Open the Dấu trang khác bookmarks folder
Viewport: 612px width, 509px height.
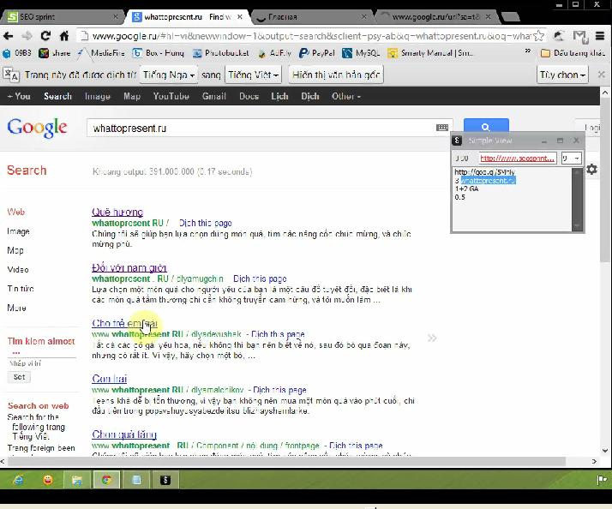(x=573, y=53)
